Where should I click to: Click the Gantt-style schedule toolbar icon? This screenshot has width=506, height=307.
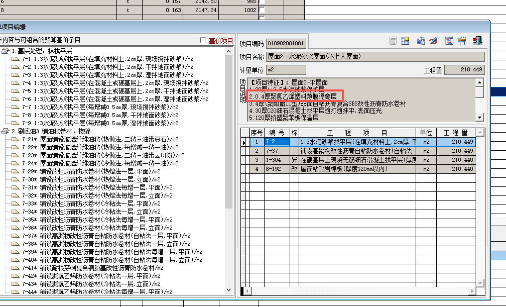click(x=449, y=41)
